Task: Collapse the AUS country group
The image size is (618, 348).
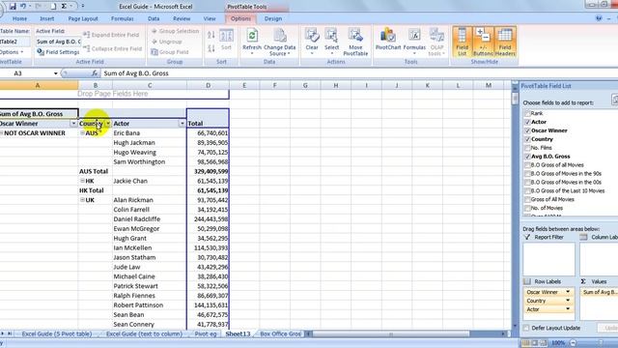Action: point(82,133)
